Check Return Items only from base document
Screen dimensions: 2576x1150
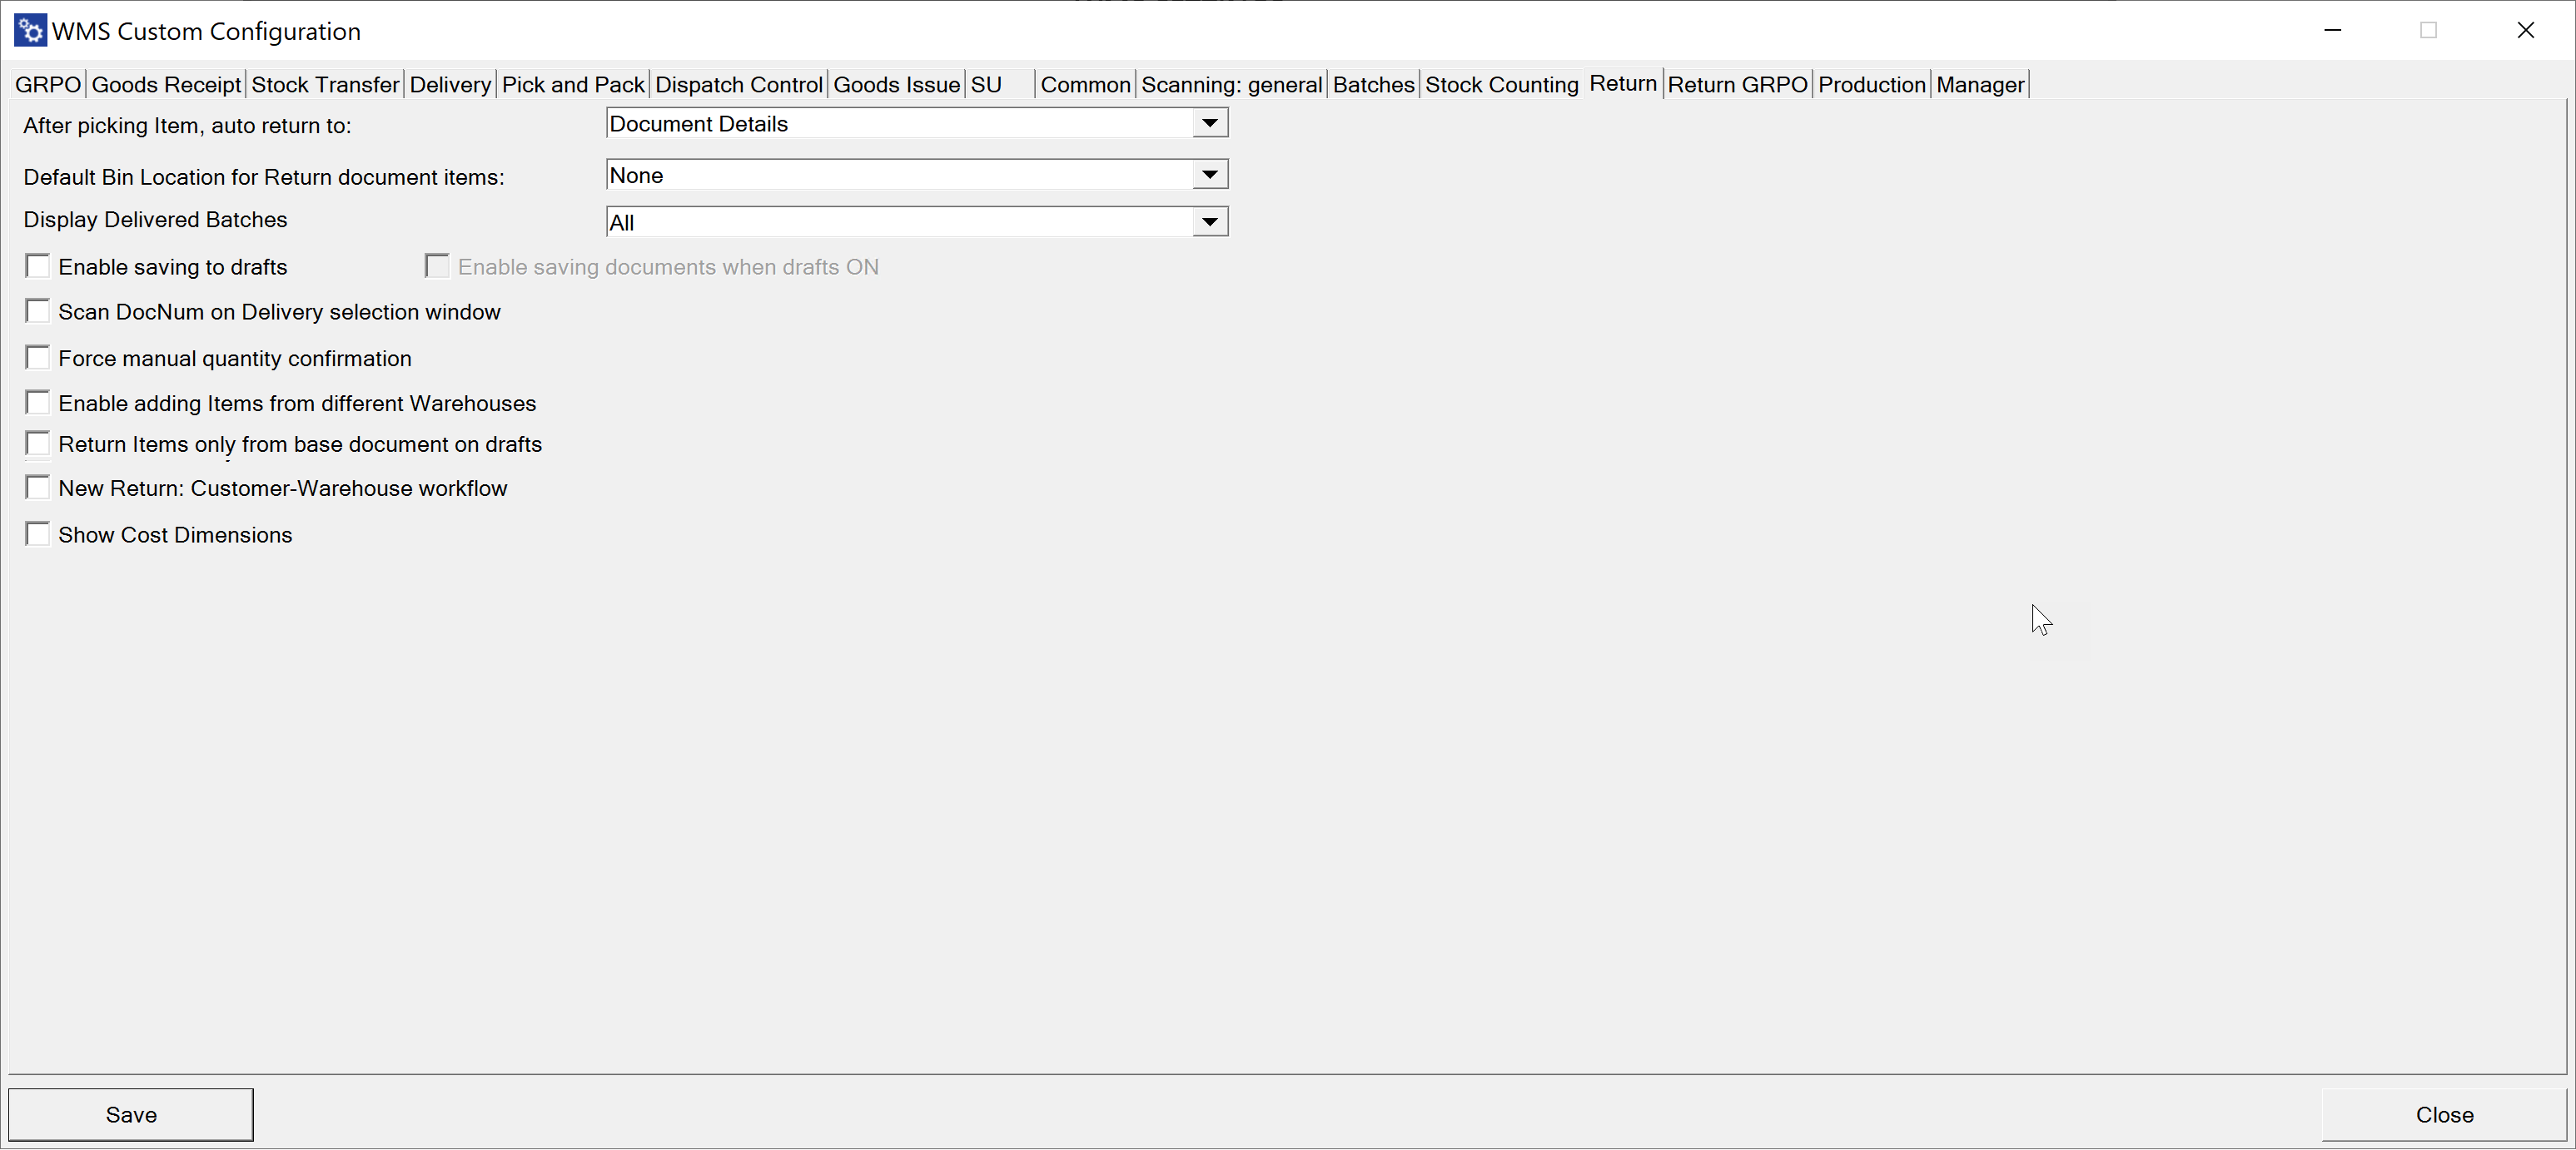pyautogui.click(x=38, y=444)
